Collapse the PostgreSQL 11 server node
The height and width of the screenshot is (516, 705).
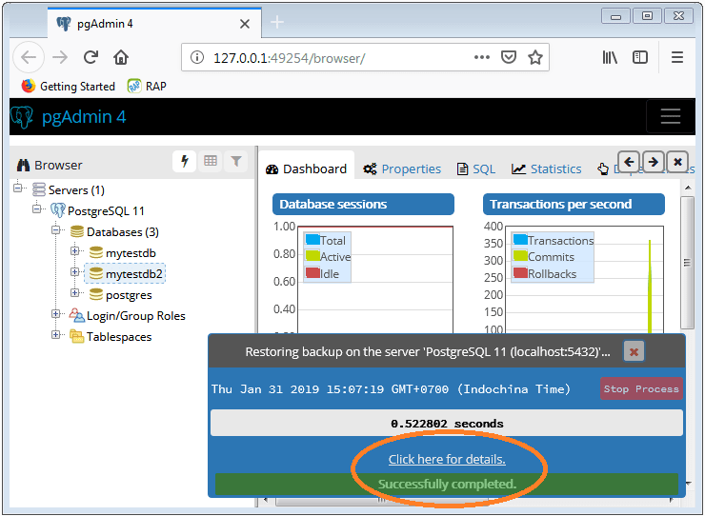[x=37, y=209]
